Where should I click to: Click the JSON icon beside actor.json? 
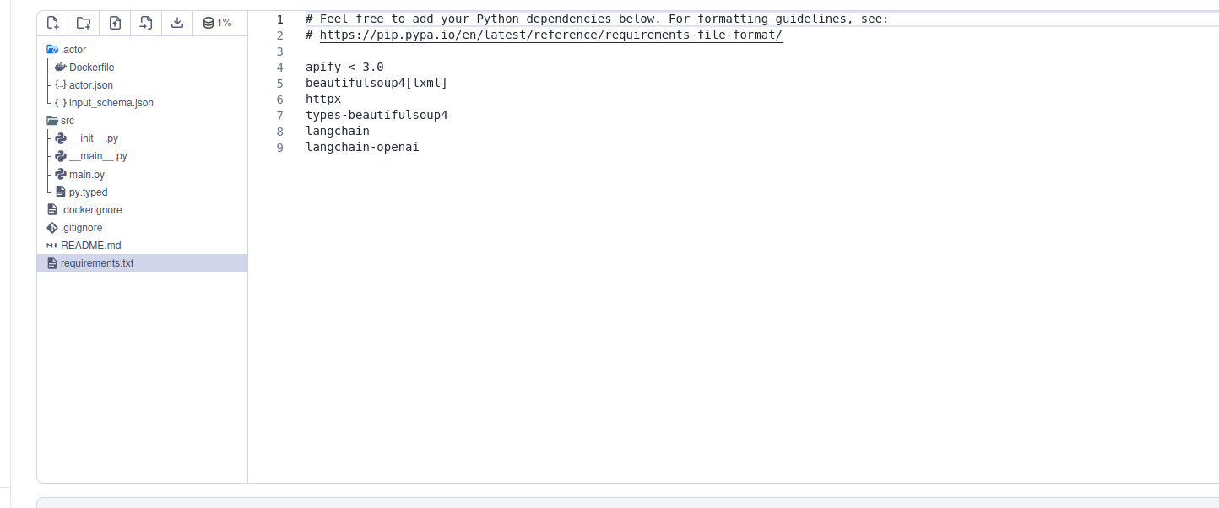61,84
